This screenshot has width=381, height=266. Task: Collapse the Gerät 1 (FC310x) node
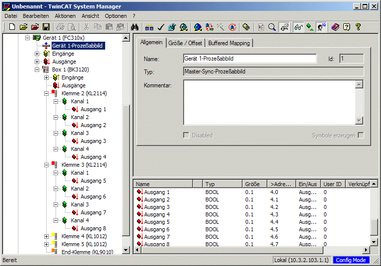pos(27,38)
